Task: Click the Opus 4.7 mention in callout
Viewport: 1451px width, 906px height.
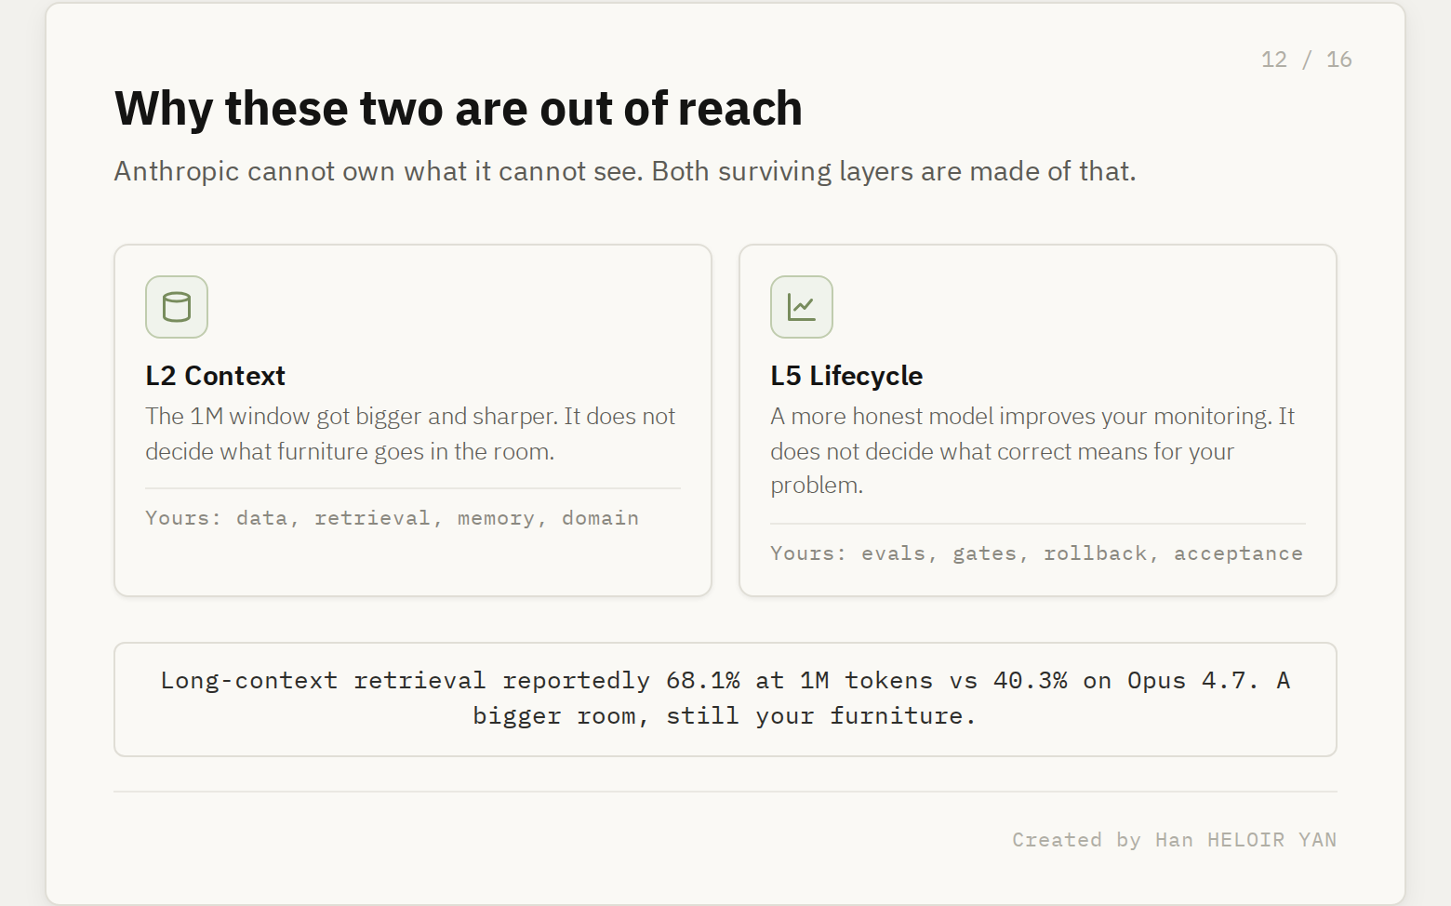Action: click(1193, 681)
